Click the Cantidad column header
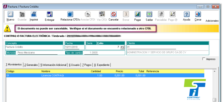Screen dimensions: 224x102 tap(96, 71)
